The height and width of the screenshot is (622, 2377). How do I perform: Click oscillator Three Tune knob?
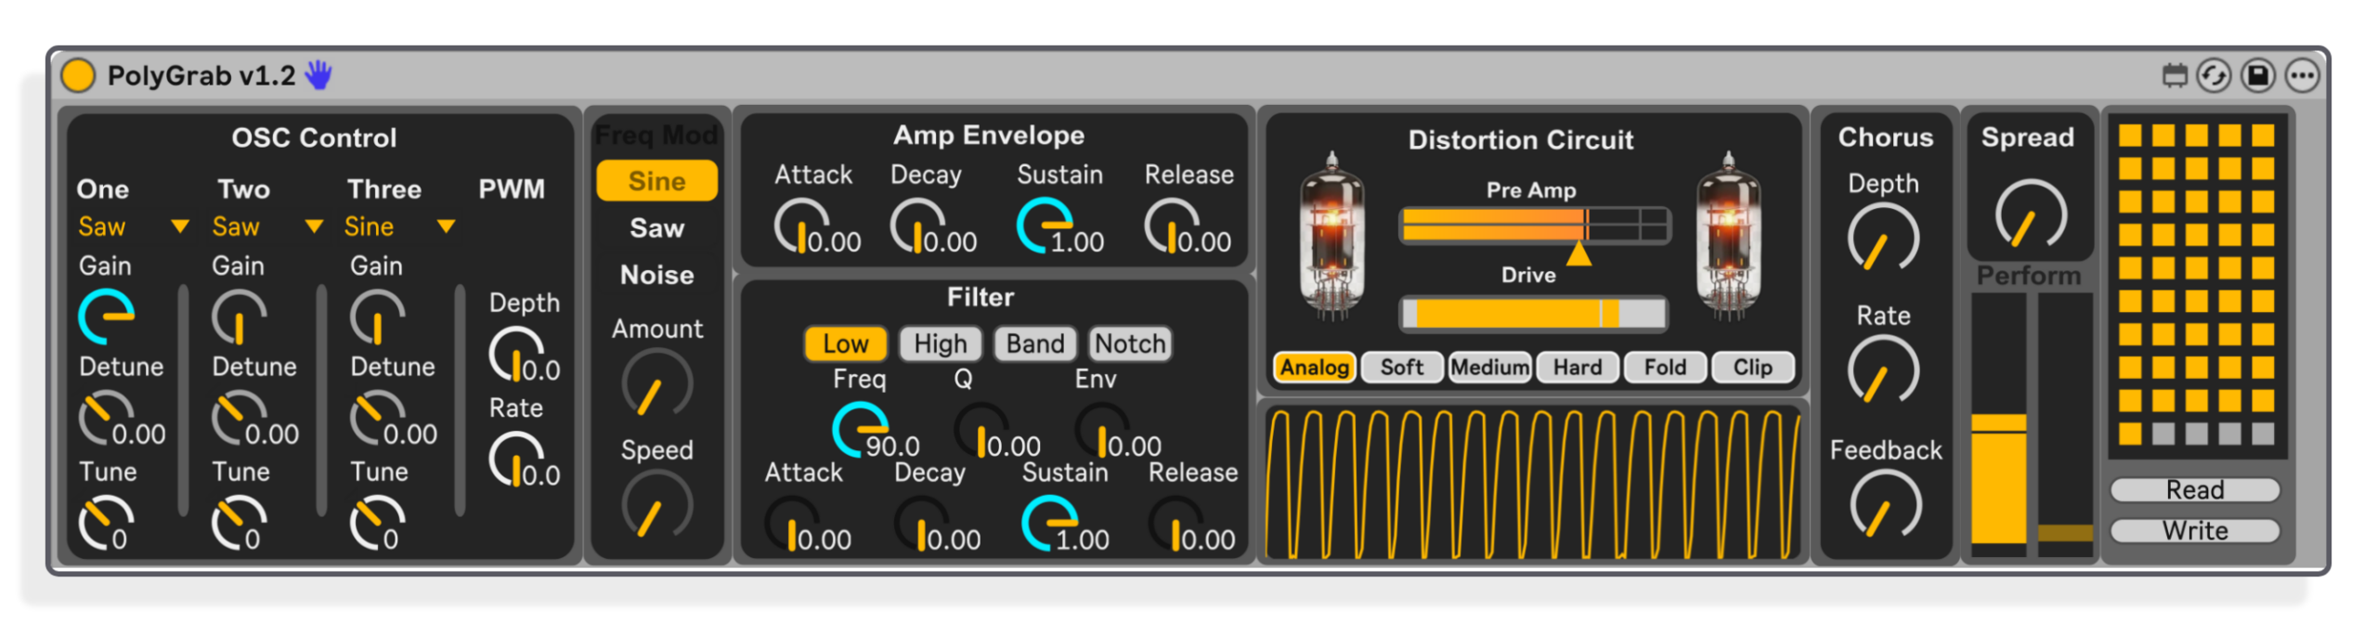click(377, 524)
